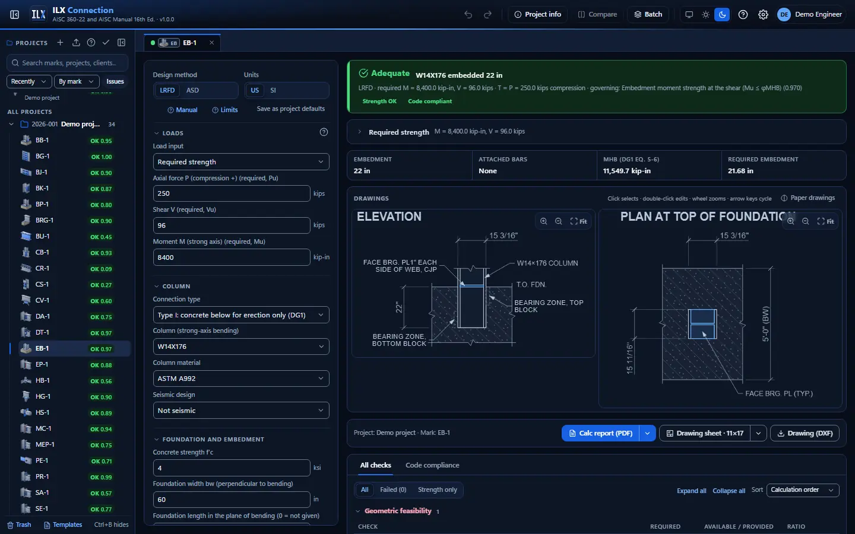
Task: Filter checks by Failed (0)
Action: click(393, 490)
